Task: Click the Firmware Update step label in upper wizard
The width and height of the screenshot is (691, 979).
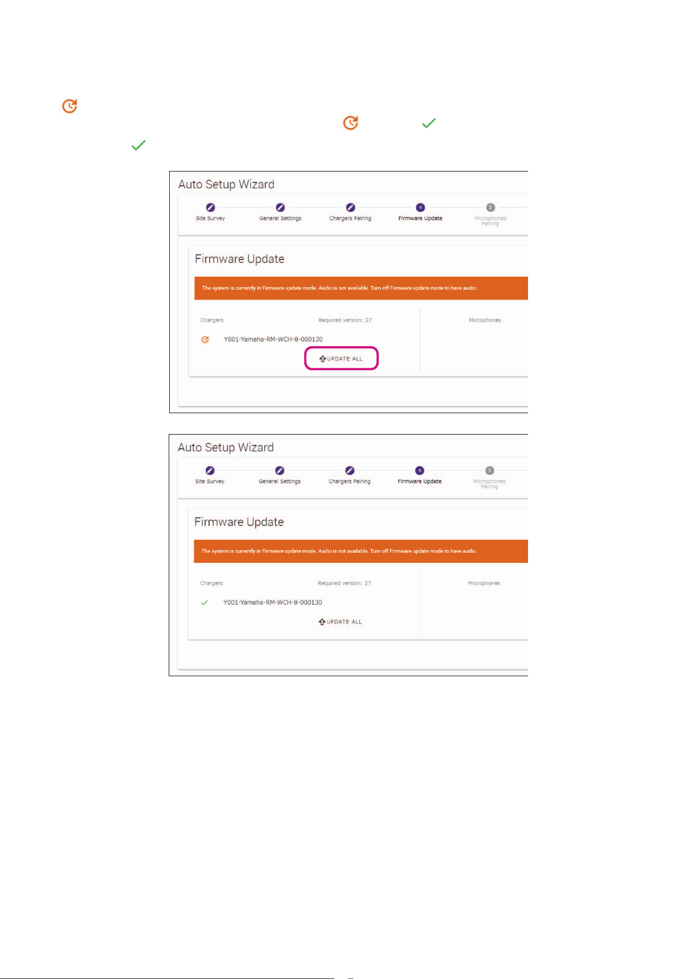Action: tap(420, 219)
